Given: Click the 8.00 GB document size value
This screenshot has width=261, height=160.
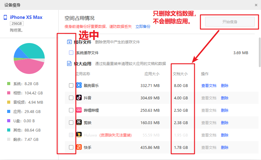Looking at the screenshot, I should (x=181, y=85).
